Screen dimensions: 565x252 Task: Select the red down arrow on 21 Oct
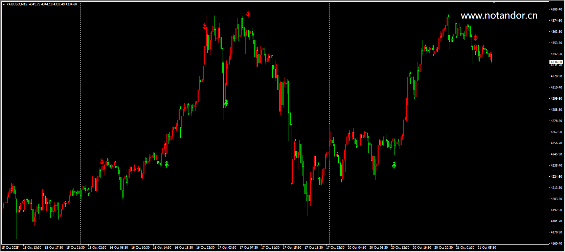click(475, 37)
